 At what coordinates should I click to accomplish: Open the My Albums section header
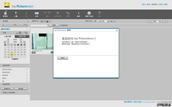tap(15, 85)
